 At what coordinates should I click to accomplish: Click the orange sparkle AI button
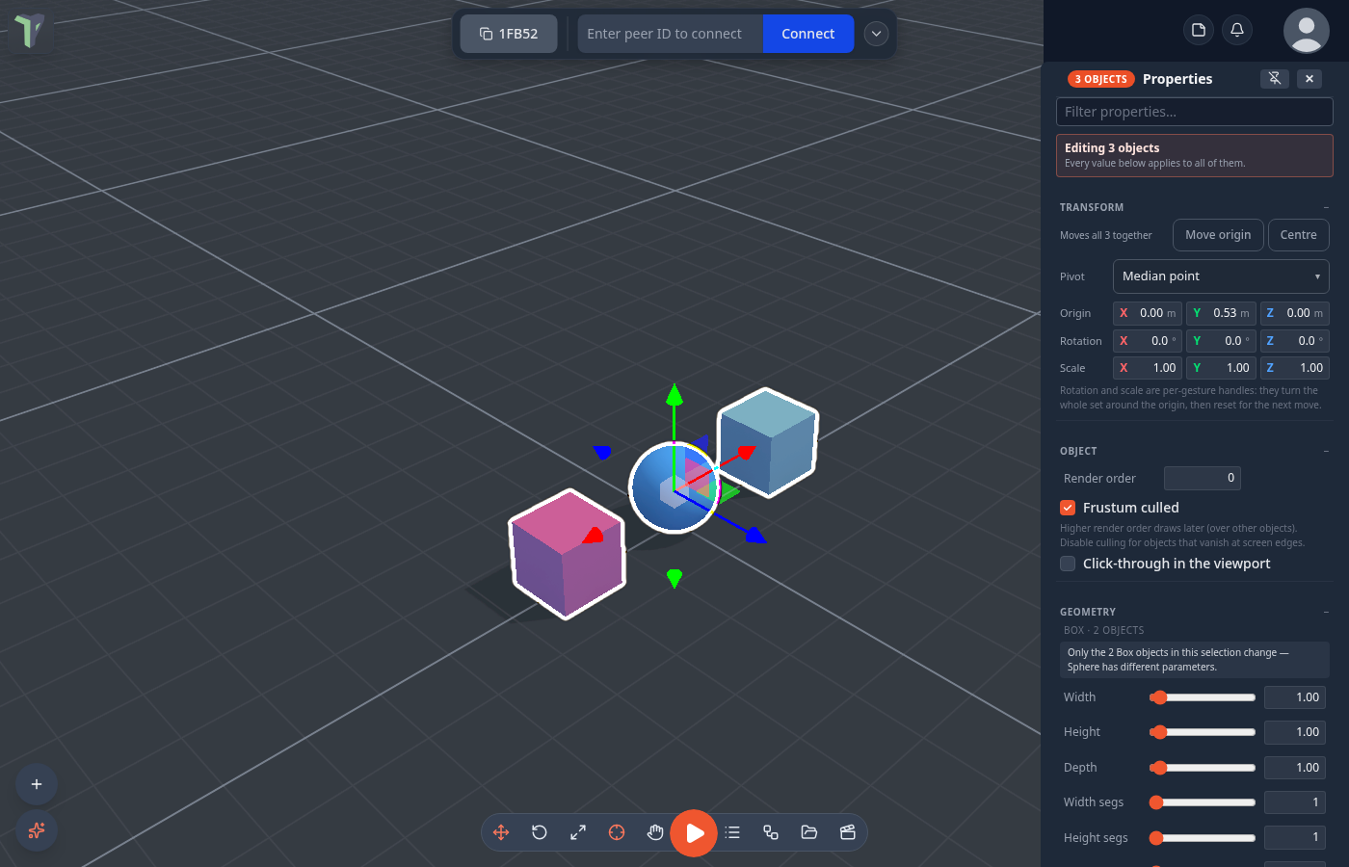point(37,830)
